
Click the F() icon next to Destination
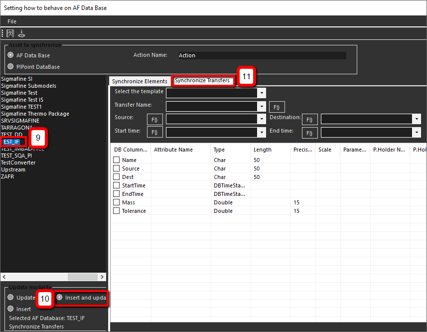(310, 119)
